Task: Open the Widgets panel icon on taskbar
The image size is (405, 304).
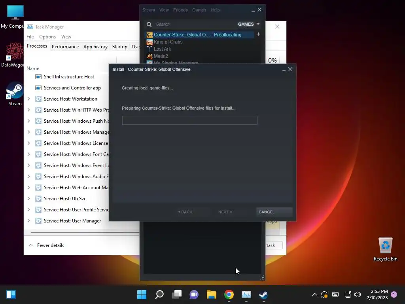Action: [x=11, y=294]
